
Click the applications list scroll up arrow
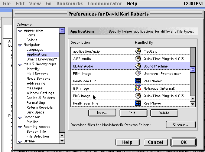(x=193, y=99)
